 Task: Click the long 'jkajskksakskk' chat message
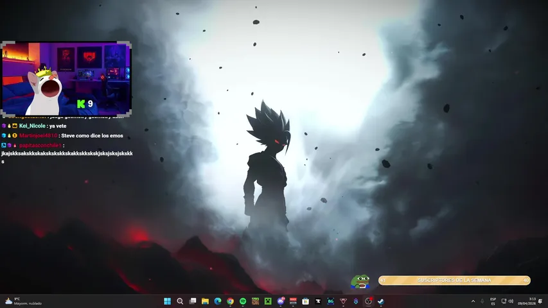click(67, 157)
